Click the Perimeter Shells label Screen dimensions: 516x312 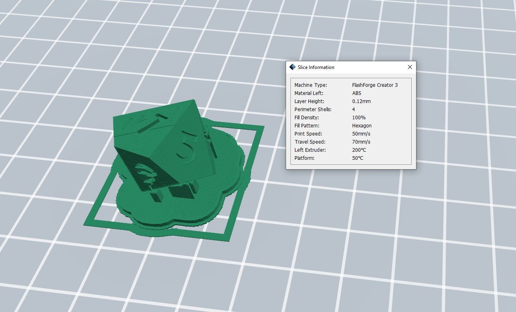coord(313,110)
